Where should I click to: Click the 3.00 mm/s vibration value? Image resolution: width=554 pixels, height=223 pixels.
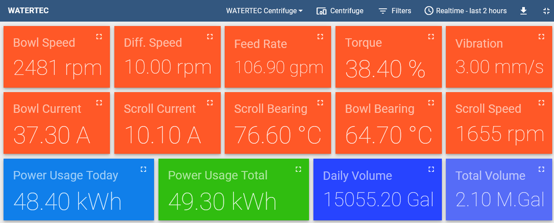click(x=500, y=67)
